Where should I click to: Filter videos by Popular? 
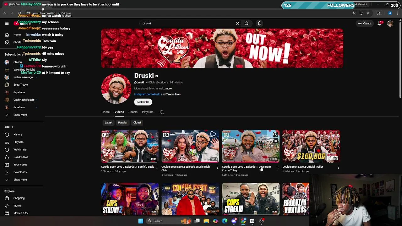tap(123, 122)
